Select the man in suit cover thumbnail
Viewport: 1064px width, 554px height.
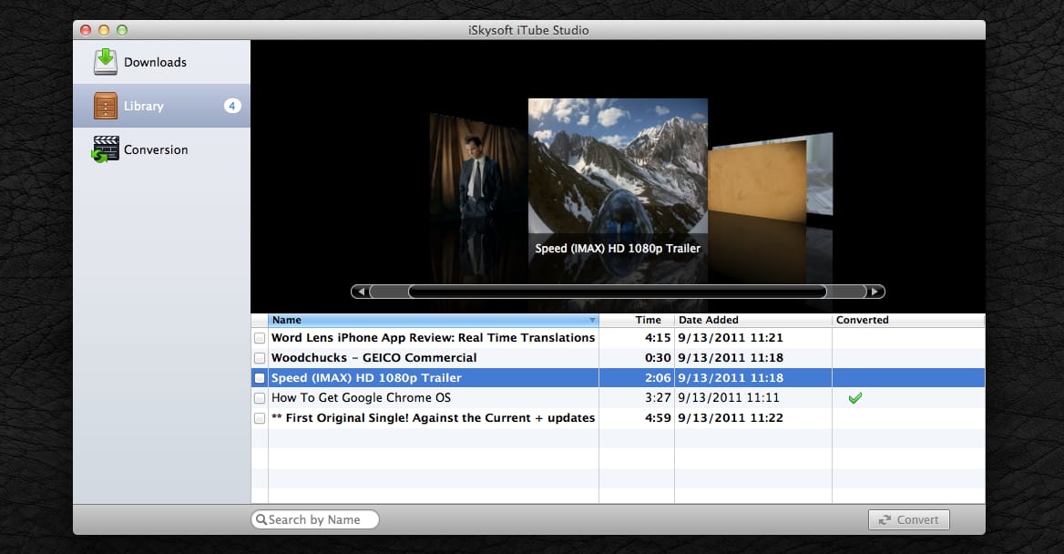478,168
